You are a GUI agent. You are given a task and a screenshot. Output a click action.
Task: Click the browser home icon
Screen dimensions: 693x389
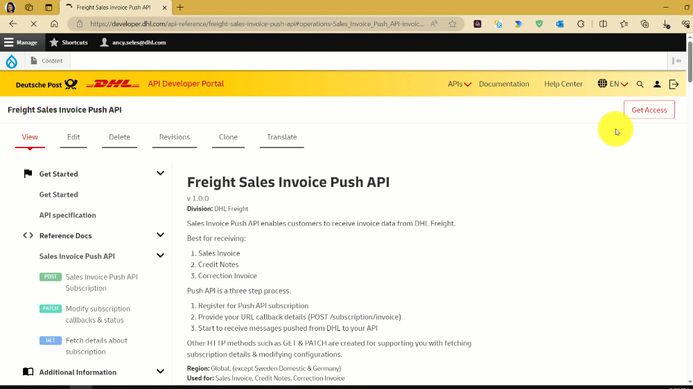point(54,24)
